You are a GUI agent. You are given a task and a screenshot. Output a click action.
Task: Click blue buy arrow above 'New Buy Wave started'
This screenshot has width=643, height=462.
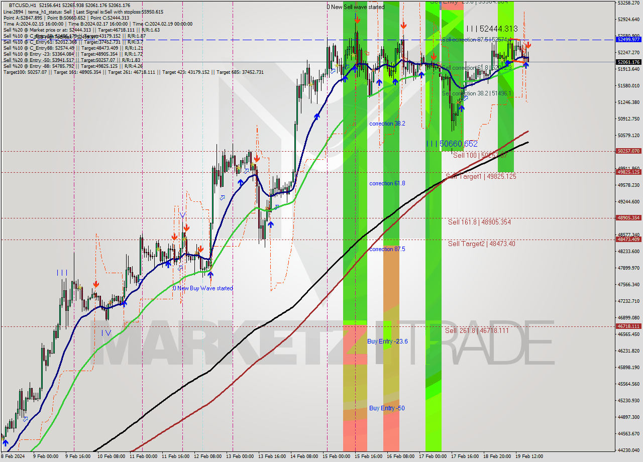[x=210, y=274]
